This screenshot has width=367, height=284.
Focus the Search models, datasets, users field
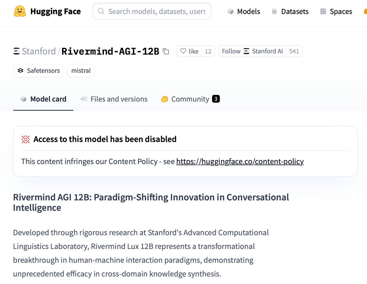pos(152,11)
